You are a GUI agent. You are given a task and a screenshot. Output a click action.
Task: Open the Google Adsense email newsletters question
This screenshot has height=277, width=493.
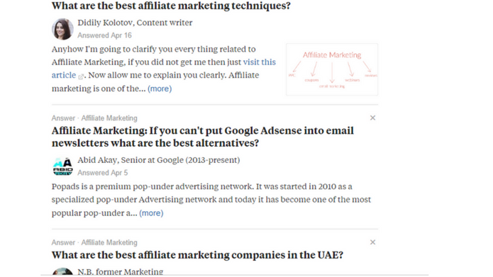203,137
